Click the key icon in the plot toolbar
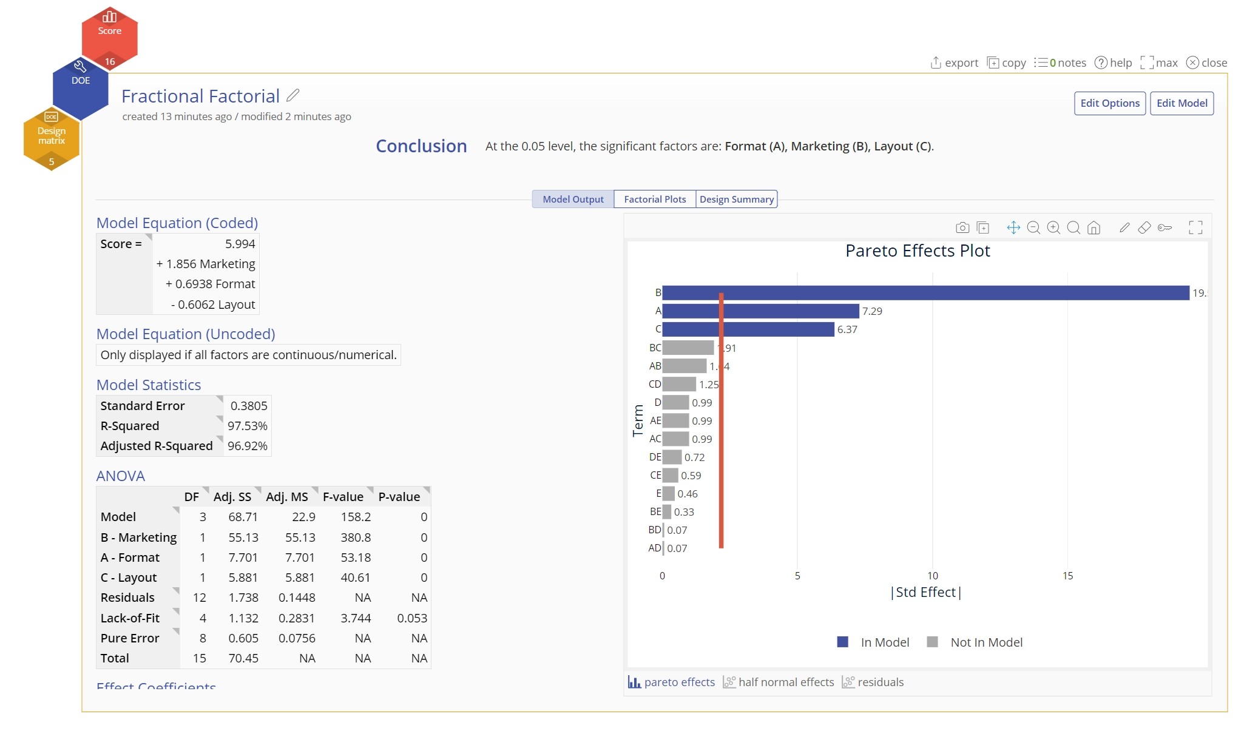 tap(1165, 227)
